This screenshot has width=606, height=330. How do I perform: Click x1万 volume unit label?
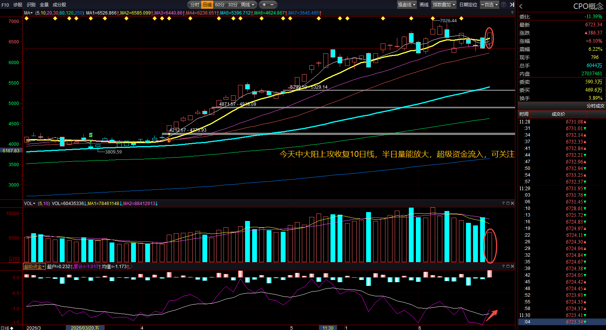click(x=14, y=260)
